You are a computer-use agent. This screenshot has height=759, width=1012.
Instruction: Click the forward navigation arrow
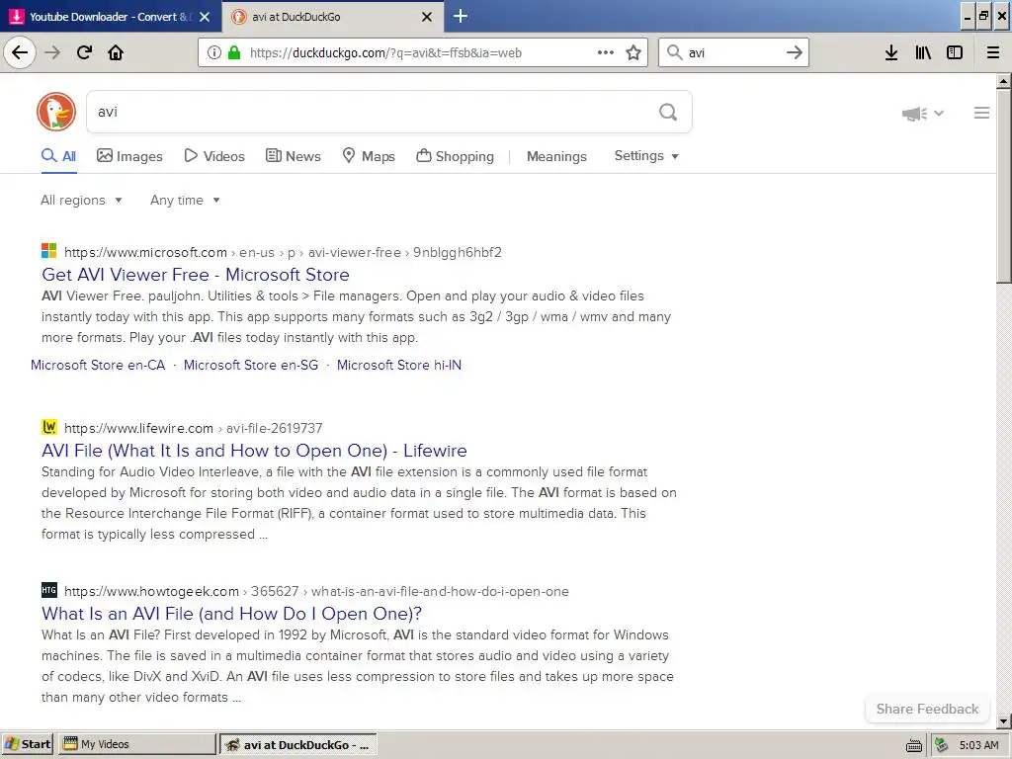tap(52, 52)
